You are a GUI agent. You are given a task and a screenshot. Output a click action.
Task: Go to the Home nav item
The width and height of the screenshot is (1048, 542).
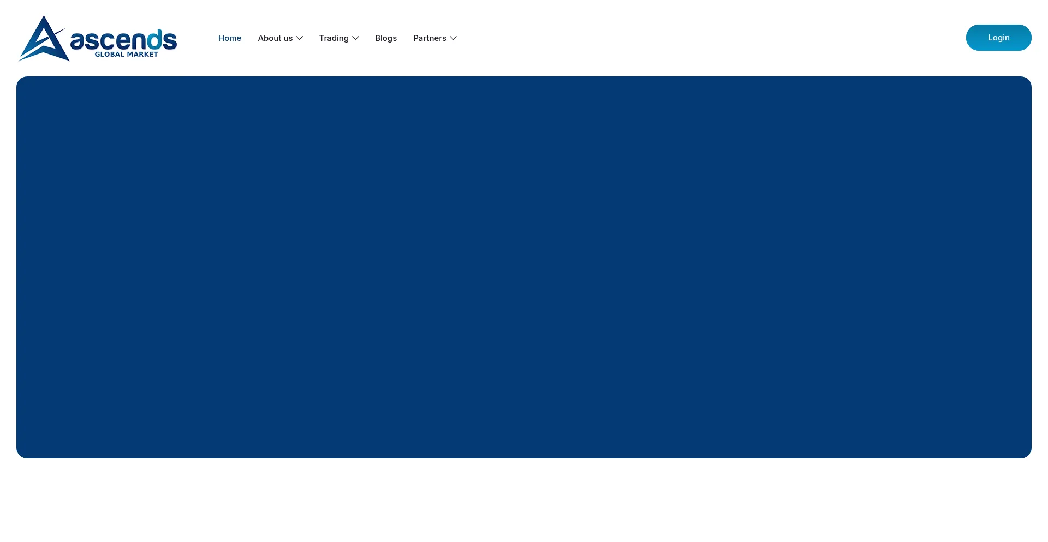point(230,38)
